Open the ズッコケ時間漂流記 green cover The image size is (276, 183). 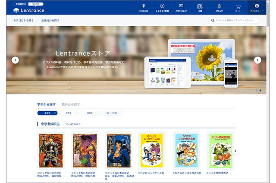coord(220,150)
